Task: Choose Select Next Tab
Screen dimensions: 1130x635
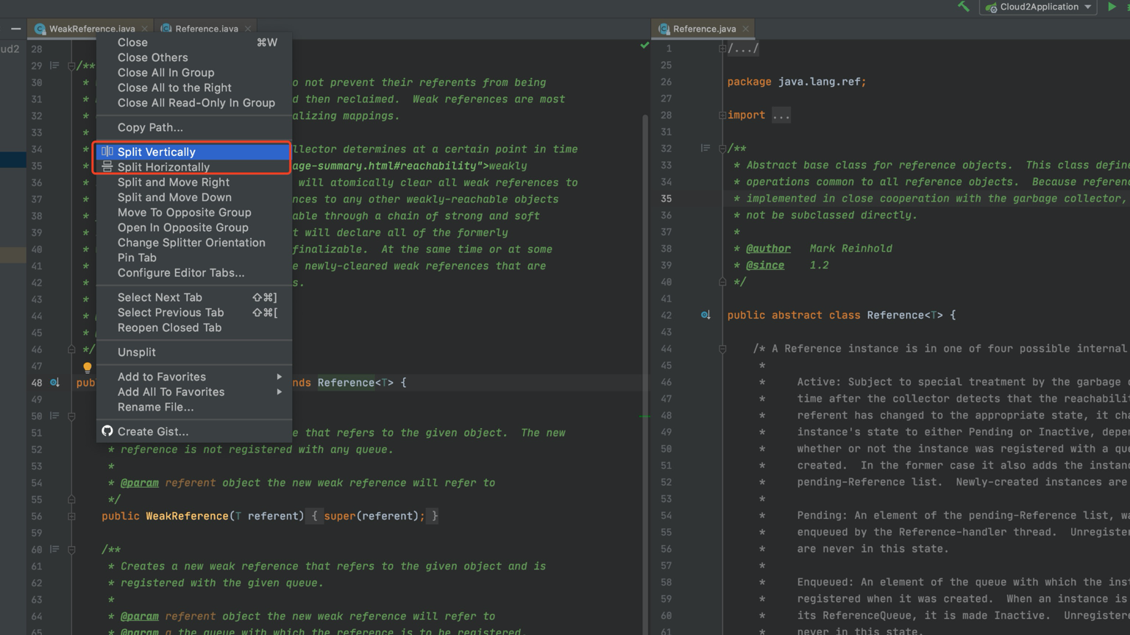Action: tap(194, 297)
